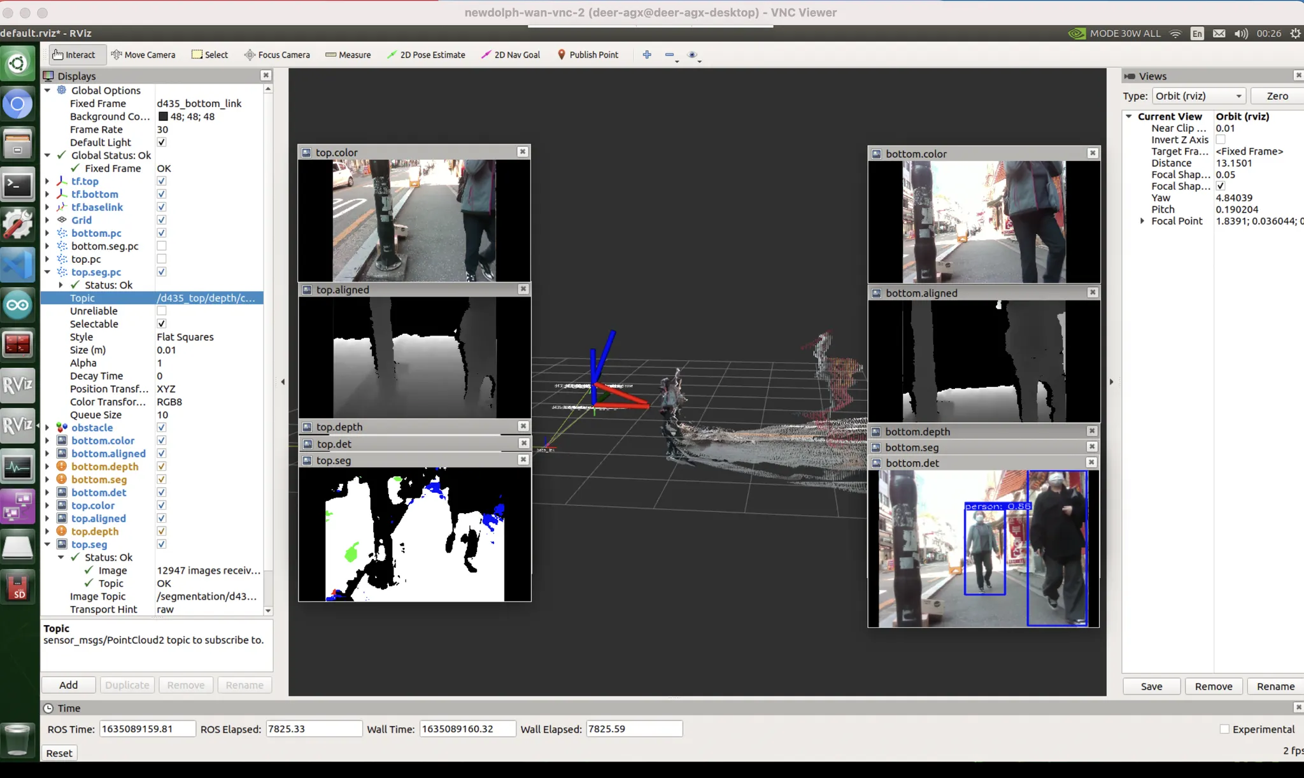The width and height of the screenshot is (1304, 778).
Task: Open Arduino IDE from the dock
Action: pyautogui.click(x=17, y=305)
